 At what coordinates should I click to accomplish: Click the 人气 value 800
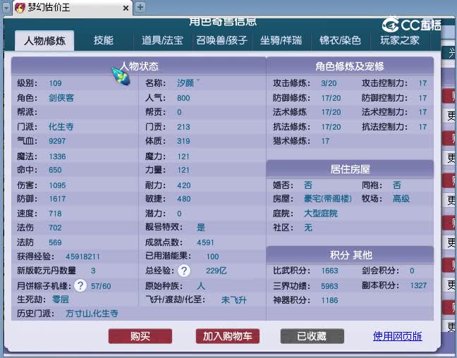[183, 98]
